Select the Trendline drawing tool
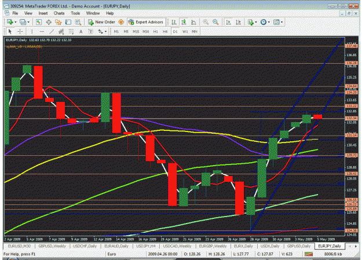 pyautogui.click(x=52, y=31)
